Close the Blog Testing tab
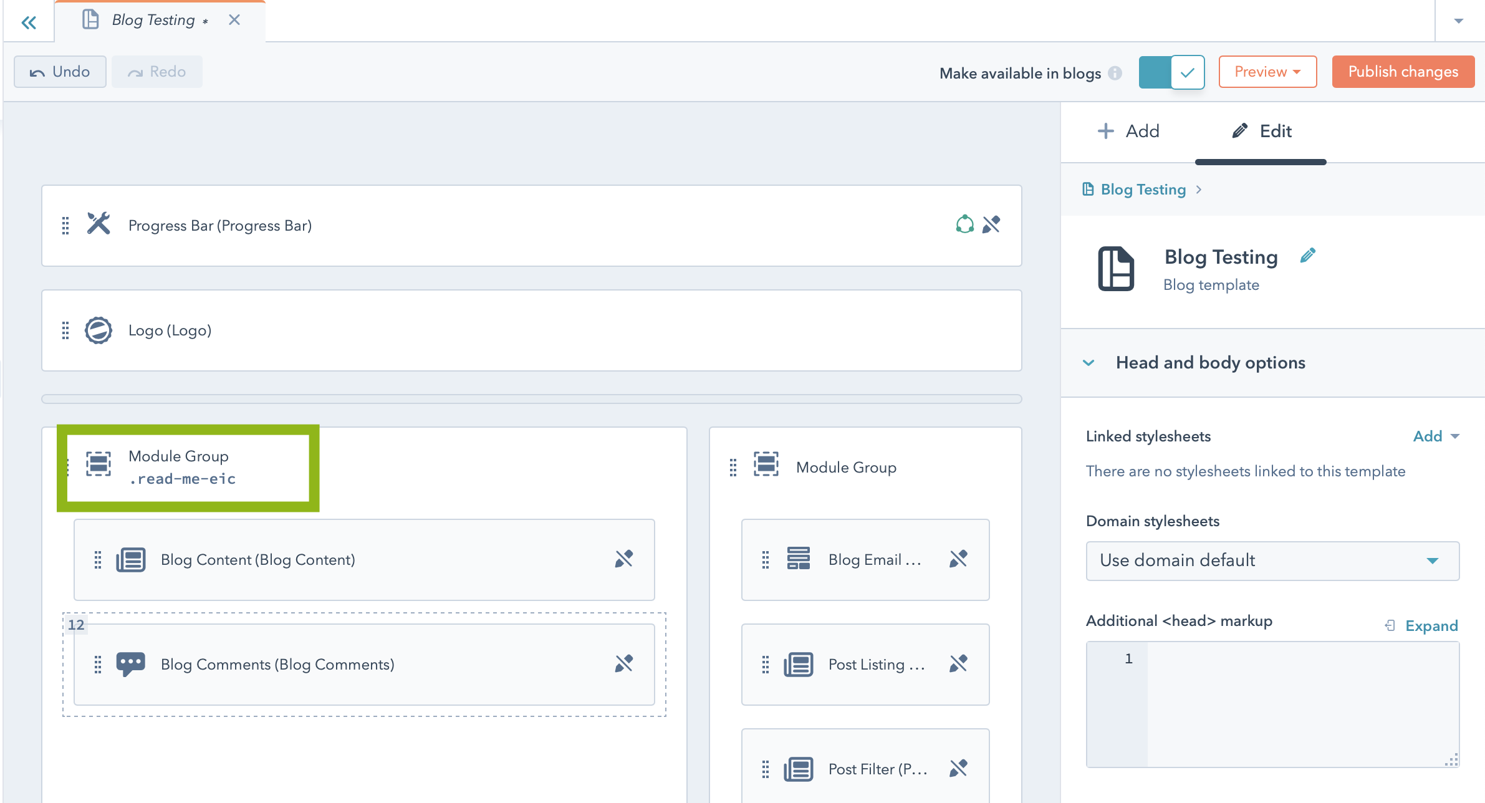The width and height of the screenshot is (1485, 803). click(234, 20)
